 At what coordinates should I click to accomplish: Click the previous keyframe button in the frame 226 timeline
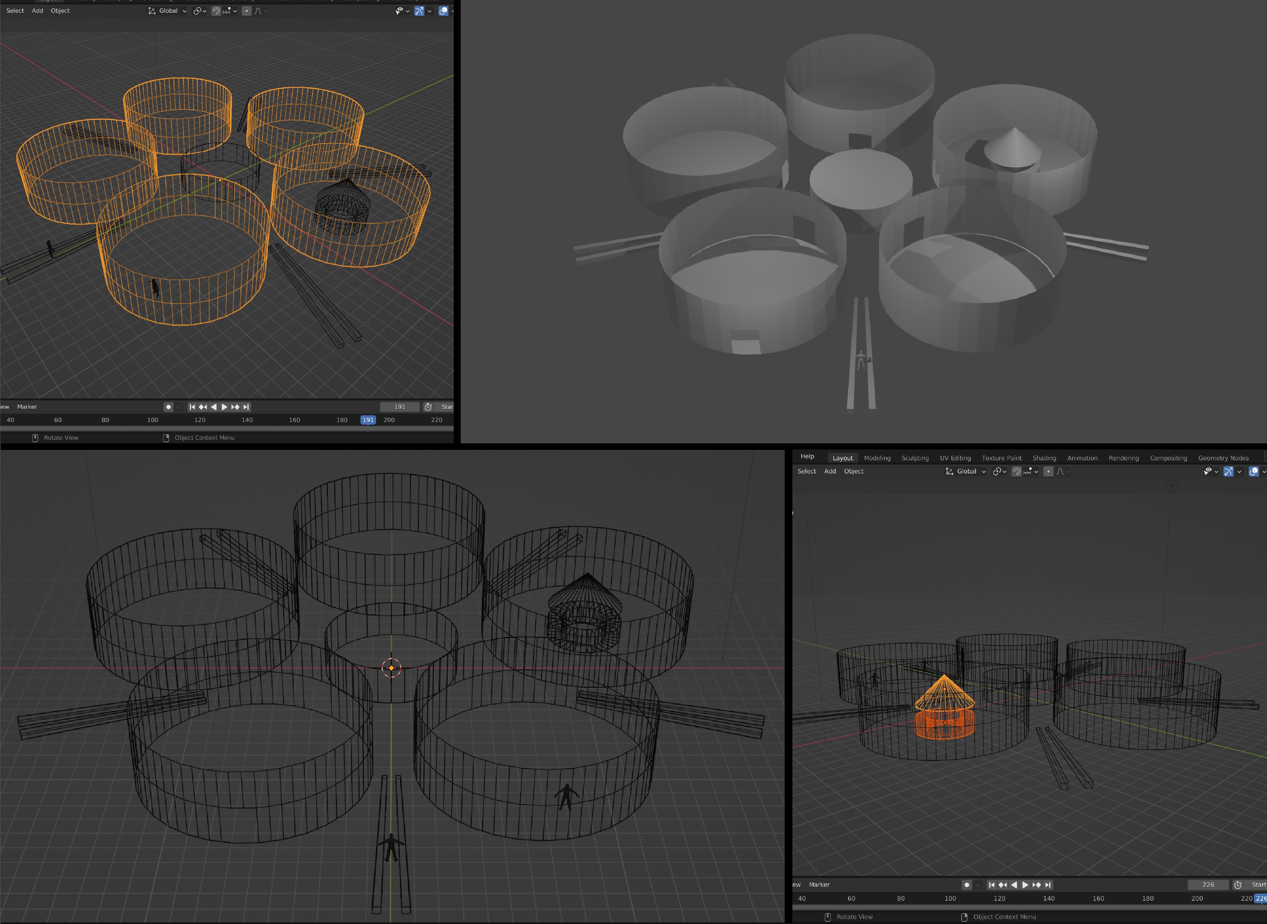point(1002,885)
